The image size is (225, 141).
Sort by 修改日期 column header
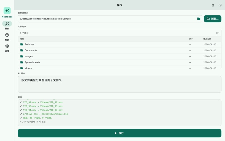(x=207, y=39)
